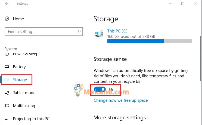Click the This PC drive icon
This screenshot has height=125, width=202.
coord(99,34)
